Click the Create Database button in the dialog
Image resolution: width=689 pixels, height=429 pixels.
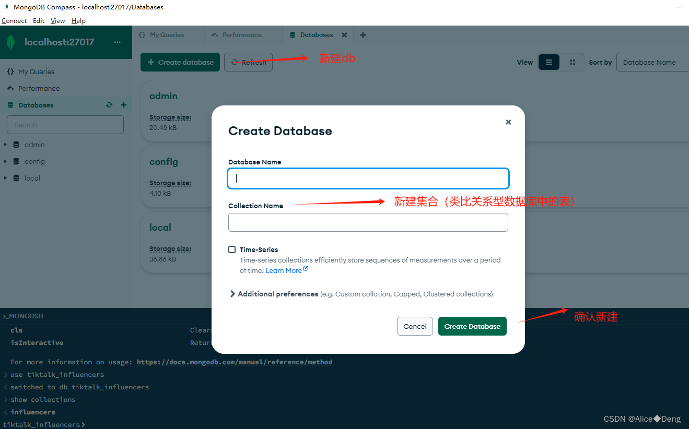click(472, 326)
